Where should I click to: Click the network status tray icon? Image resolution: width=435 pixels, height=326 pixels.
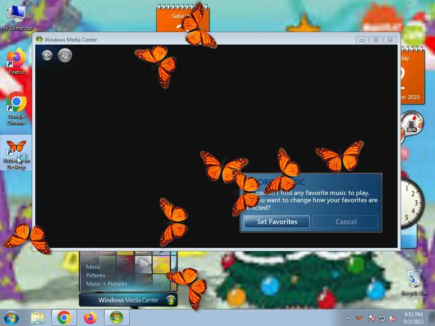pyautogui.click(x=382, y=318)
